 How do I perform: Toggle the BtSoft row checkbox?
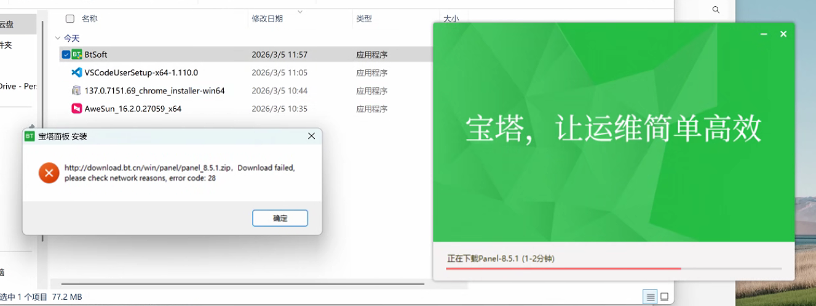pos(66,55)
